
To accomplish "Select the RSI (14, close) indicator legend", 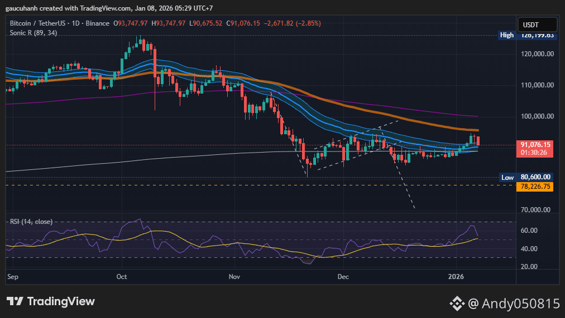I will coord(31,222).
